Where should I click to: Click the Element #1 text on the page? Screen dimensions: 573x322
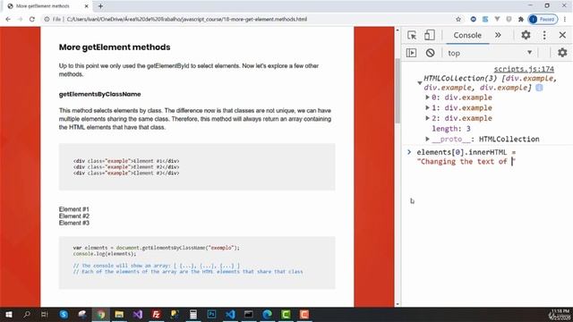point(73,209)
